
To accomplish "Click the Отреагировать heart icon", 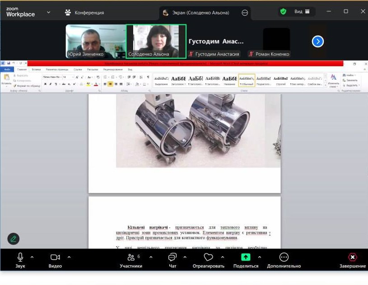I will point(208,257).
